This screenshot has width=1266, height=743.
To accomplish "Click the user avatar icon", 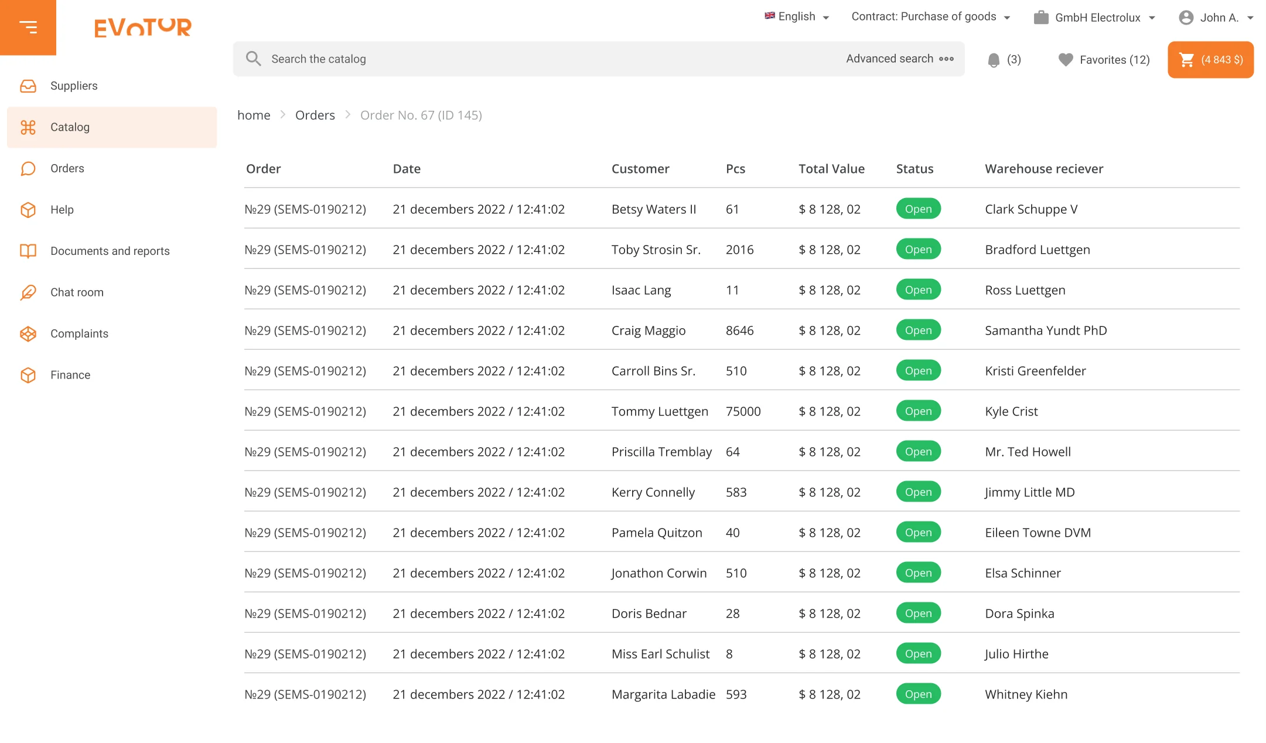I will (x=1186, y=18).
